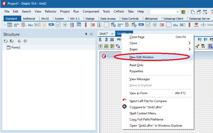
Task: Click the colorful Windows platform icon
Action: pyautogui.click(x=183, y=12)
